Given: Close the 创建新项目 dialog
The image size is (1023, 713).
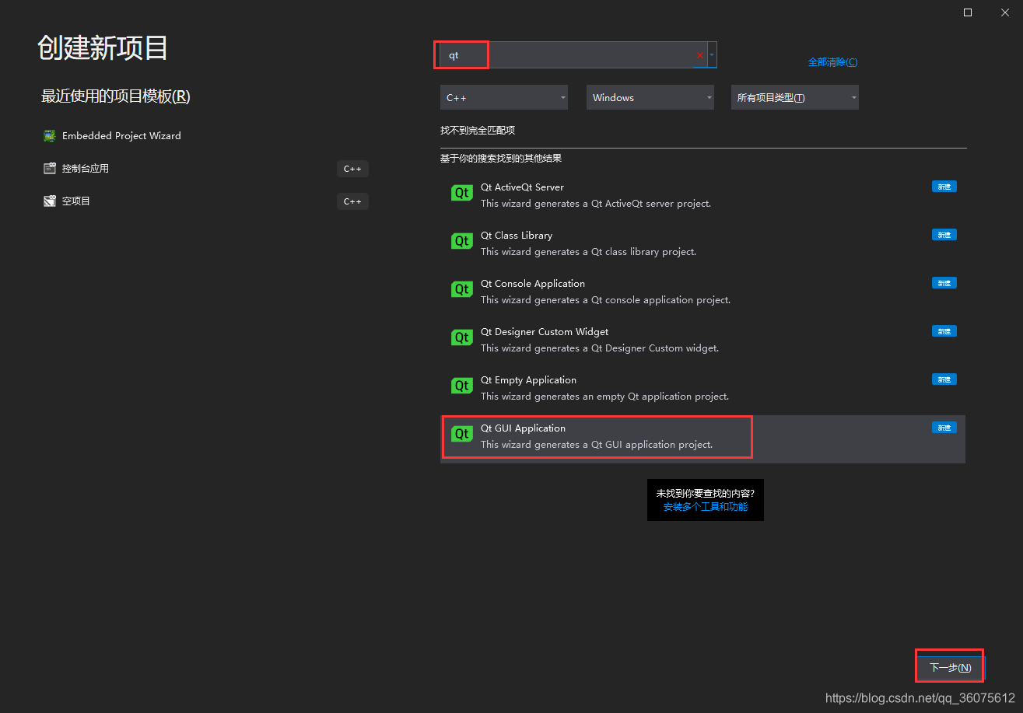Looking at the screenshot, I should pos(1005,12).
